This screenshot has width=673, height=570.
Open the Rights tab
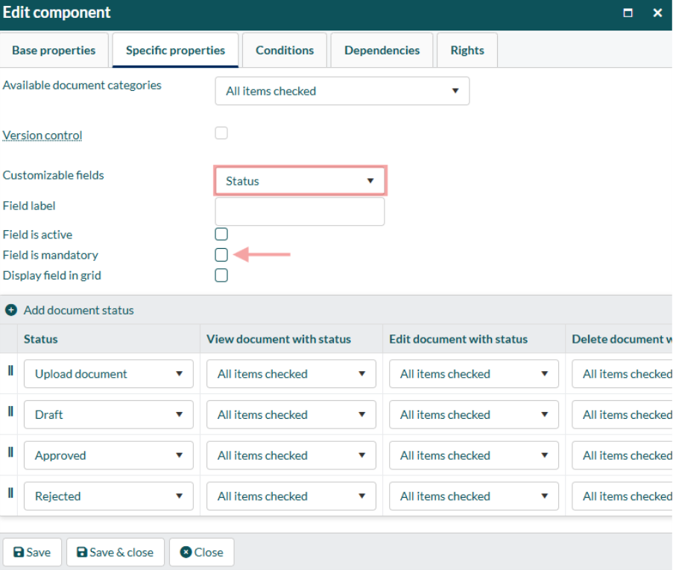click(467, 50)
